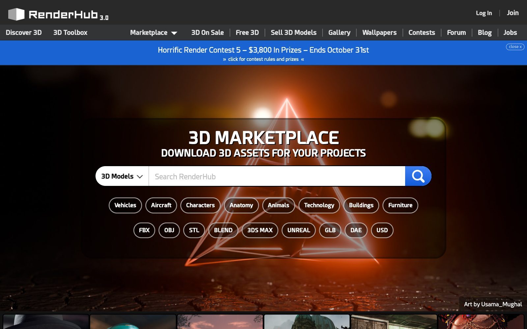Filter by FBX file format
This screenshot has width=527, height=329.
click(x=144, y=230)
